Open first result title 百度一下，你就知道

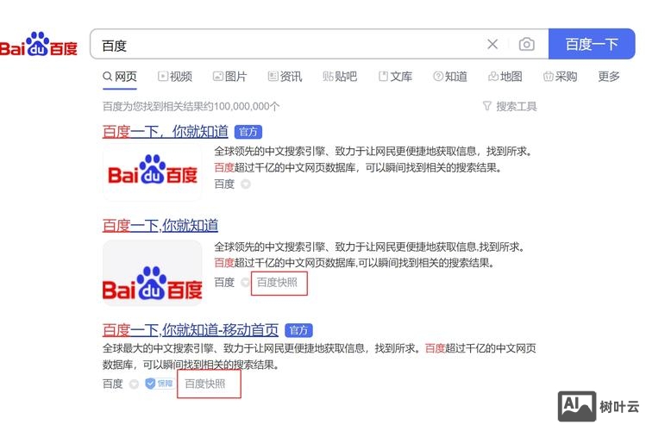point(166,132)
